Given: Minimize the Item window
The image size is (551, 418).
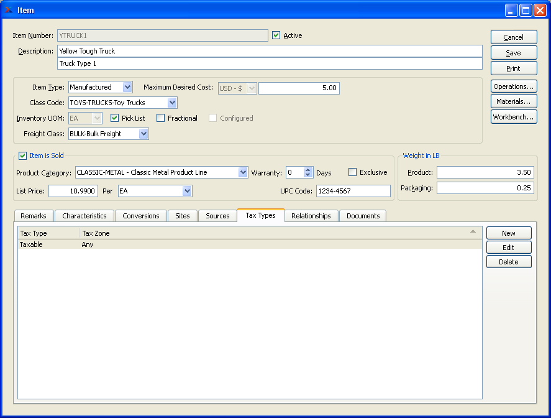Looking at the screenshot, I should [x=511, y=10].
